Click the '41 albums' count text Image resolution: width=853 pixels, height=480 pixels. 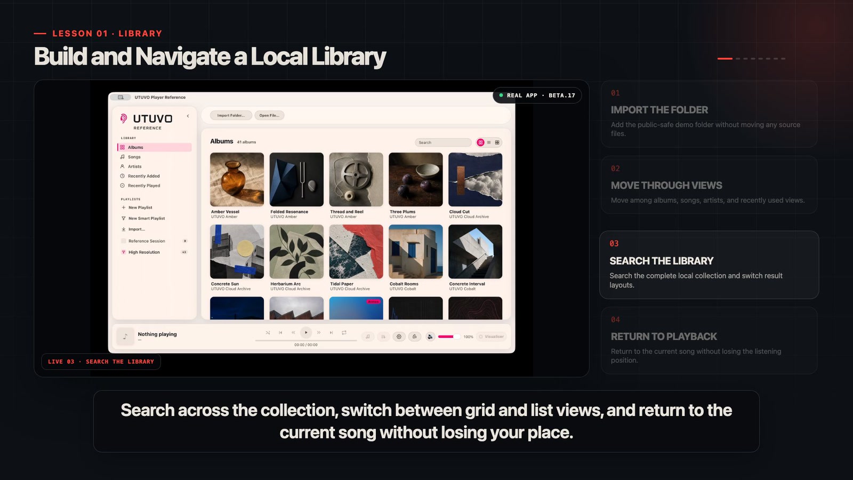coord(246,142)
